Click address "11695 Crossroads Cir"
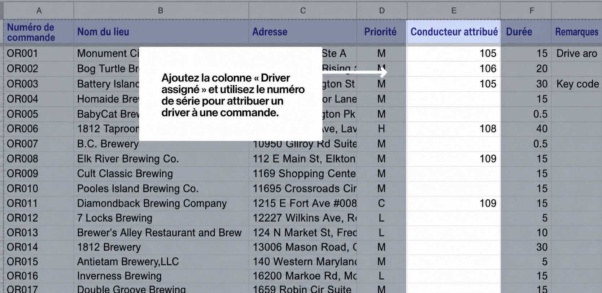 tap(303, 188)
